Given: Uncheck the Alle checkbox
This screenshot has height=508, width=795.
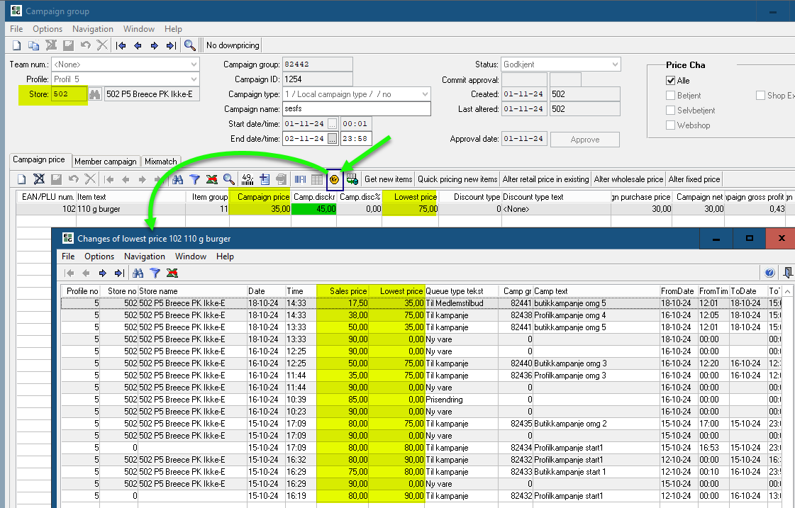Looking at the screenshot, I should (671, 81).
